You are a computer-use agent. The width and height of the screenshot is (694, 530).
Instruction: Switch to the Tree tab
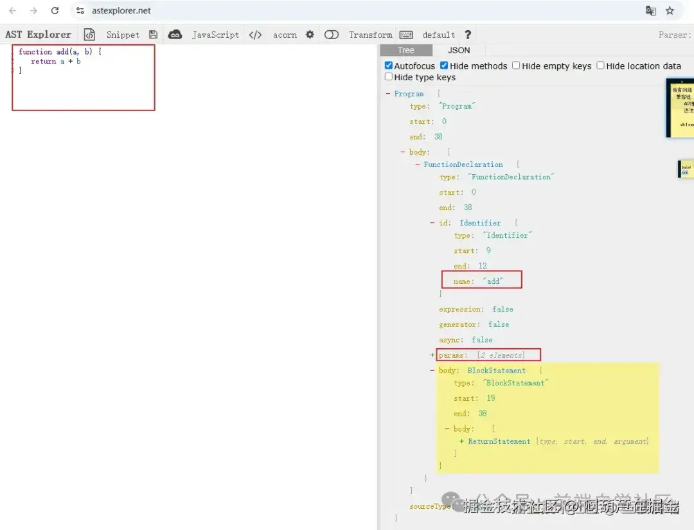click(406, 50)
